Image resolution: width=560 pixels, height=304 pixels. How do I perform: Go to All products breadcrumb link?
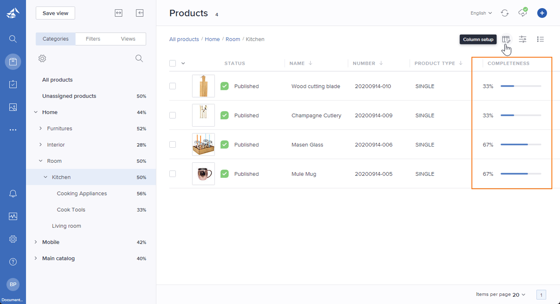[184, 39]
